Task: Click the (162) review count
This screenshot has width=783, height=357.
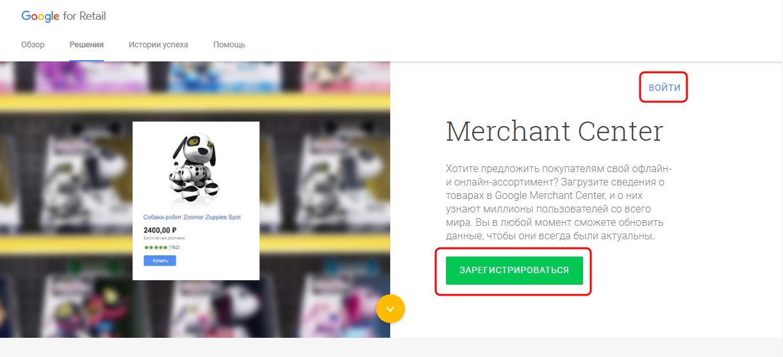Action: tap(174, 247)
